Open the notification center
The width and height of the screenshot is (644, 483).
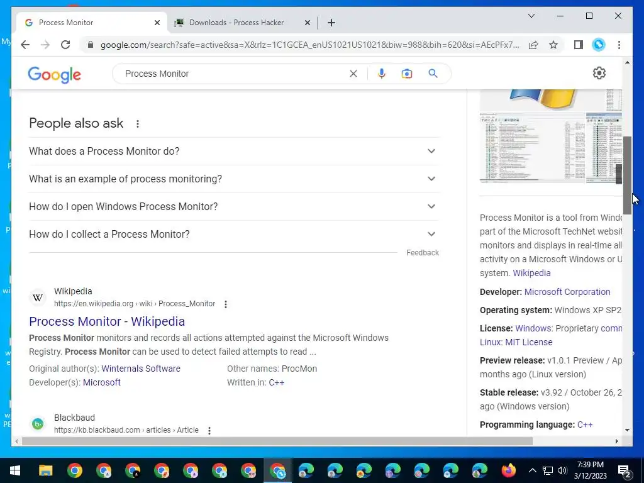(x=625, y=470)
